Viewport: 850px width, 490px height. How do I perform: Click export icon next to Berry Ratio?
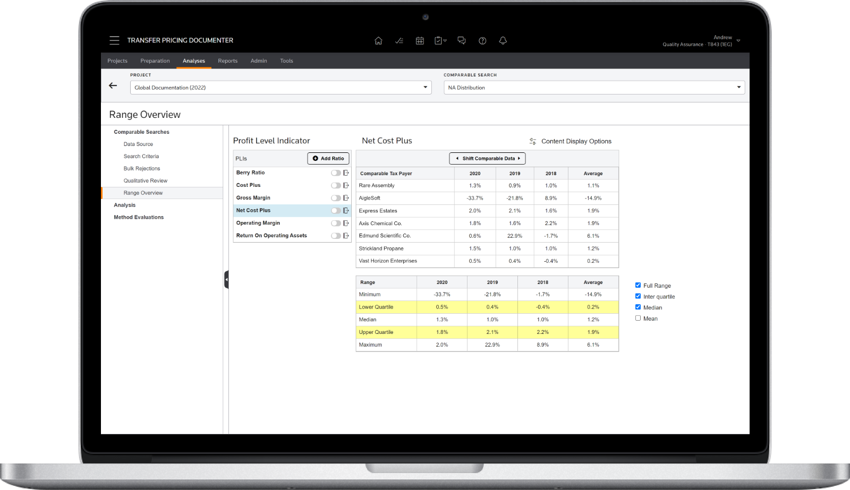346,173
